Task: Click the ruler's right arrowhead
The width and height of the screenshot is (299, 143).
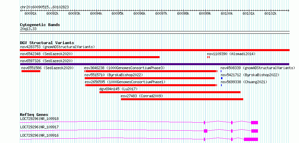Action: (x=289, y=10)
